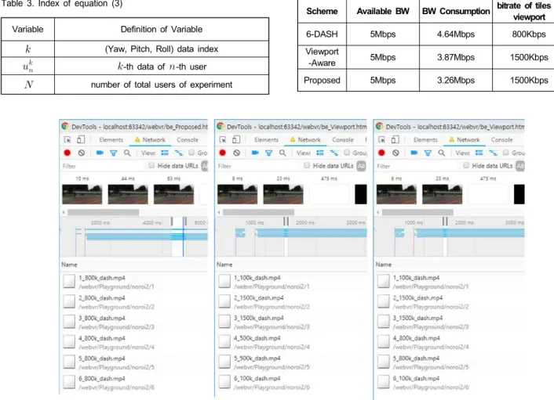Enable Hide data URLs in rightmost DevTools window

pyautogui.click(x=466, y=165)
